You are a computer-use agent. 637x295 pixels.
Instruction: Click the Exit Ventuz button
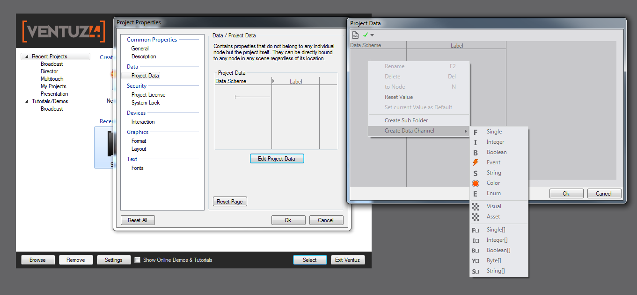347,260
